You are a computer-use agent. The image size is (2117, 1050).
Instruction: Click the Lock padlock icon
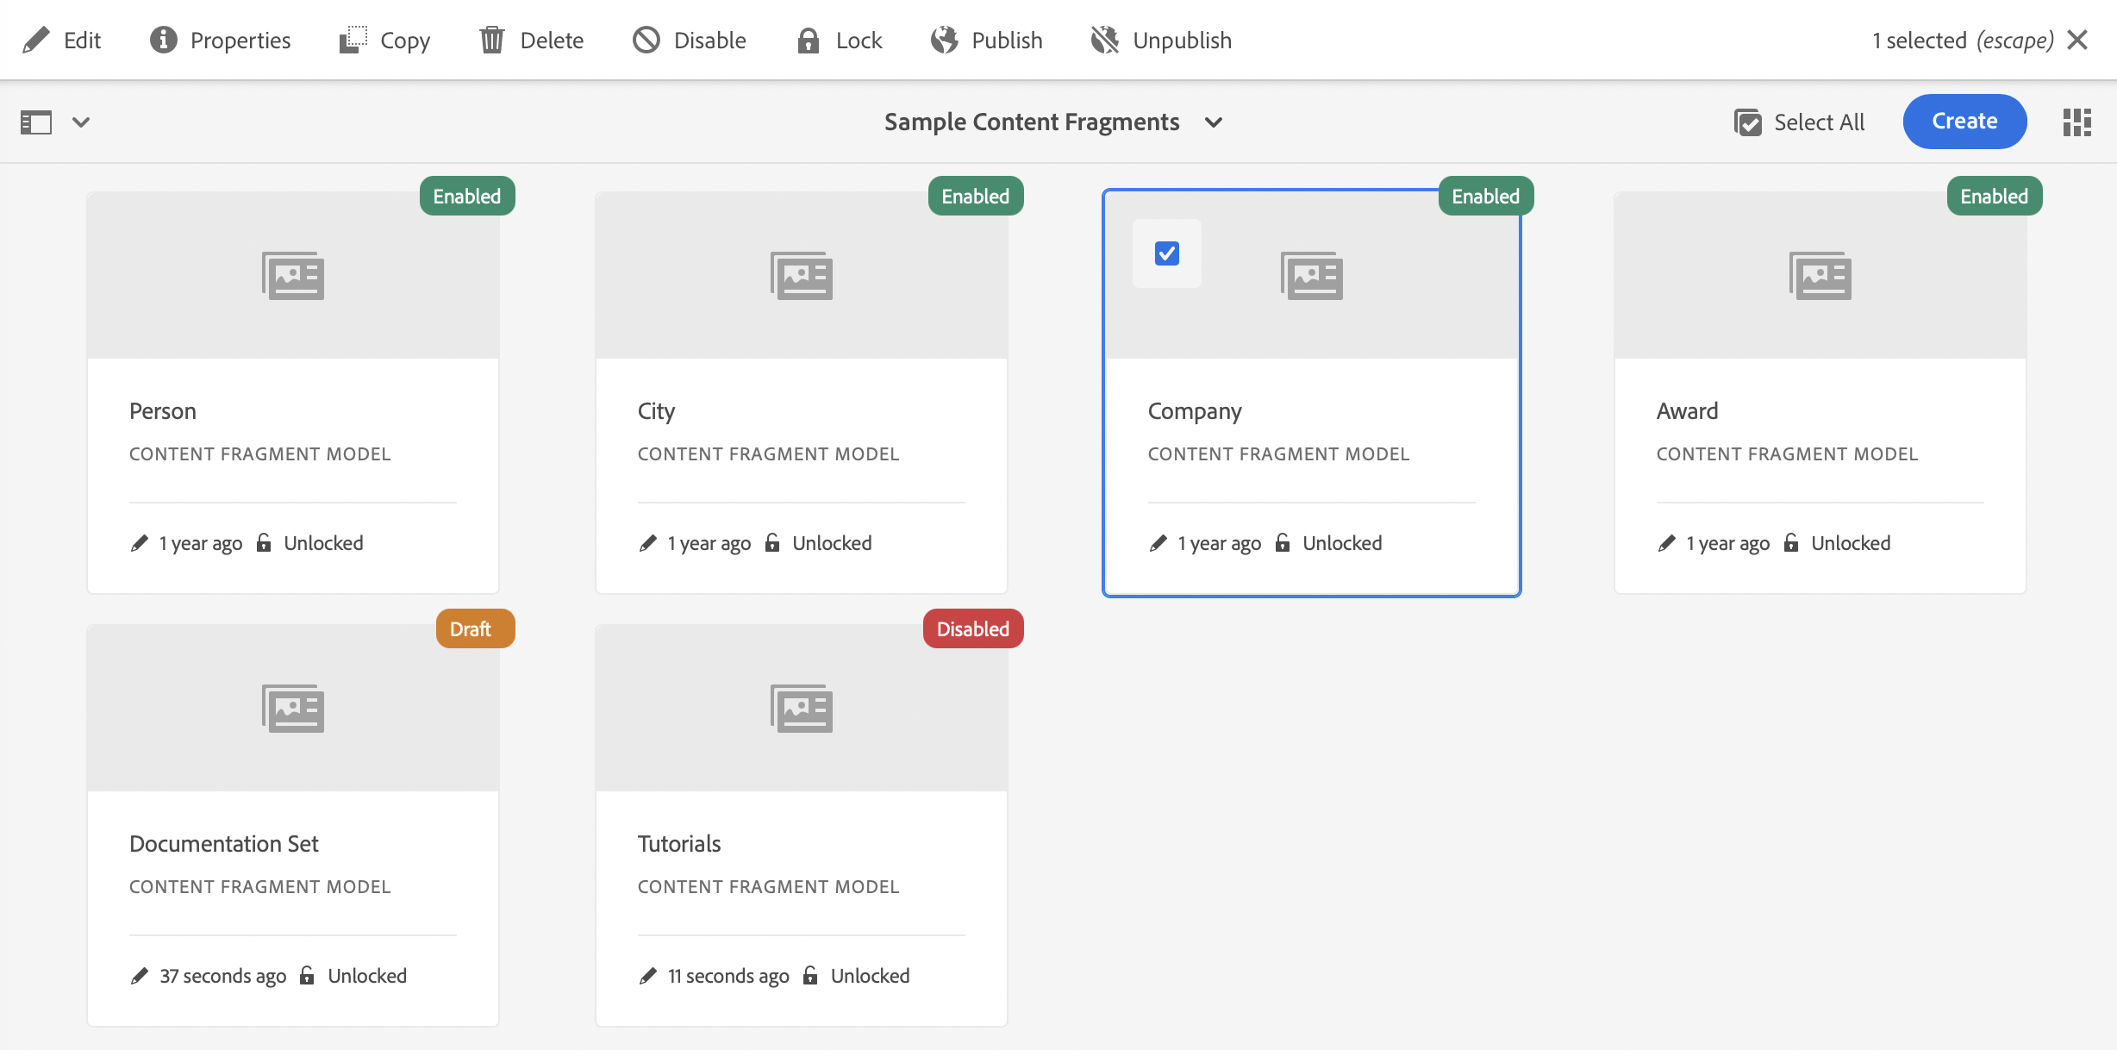(x=808, y=41)
